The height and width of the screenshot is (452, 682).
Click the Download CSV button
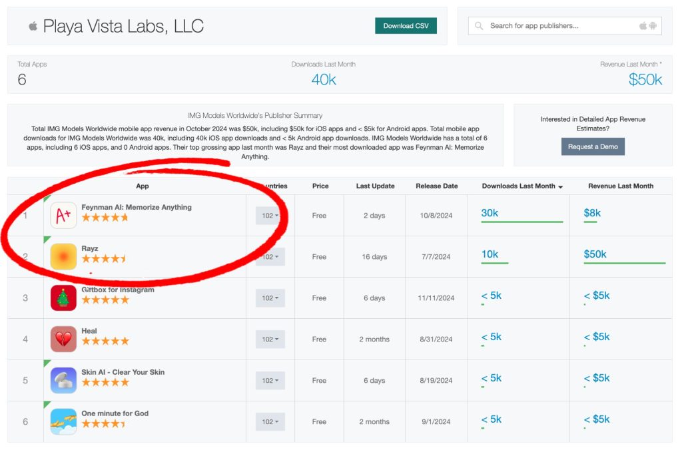click(x=406, y=26)
